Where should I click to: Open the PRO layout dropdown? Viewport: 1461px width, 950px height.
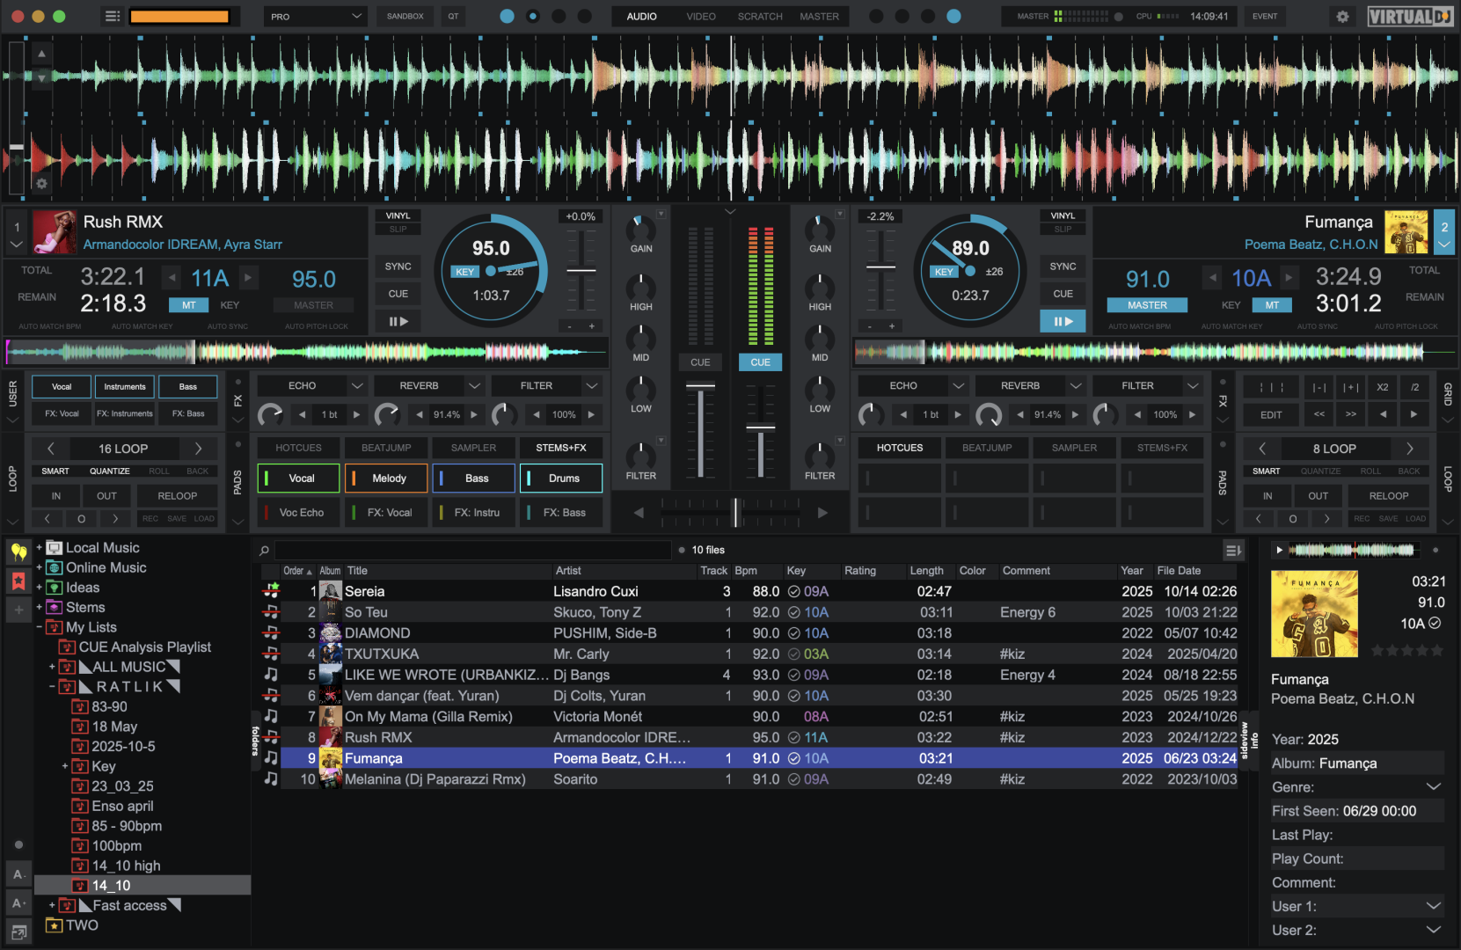[317, 17]
